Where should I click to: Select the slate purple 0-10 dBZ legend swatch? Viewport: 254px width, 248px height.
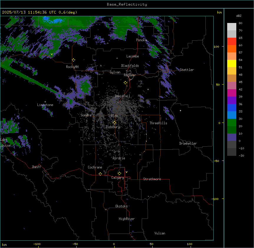pyautogui.click(x=232, y=137)
